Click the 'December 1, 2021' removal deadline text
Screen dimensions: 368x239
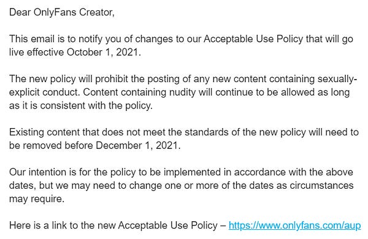[138, 145]
